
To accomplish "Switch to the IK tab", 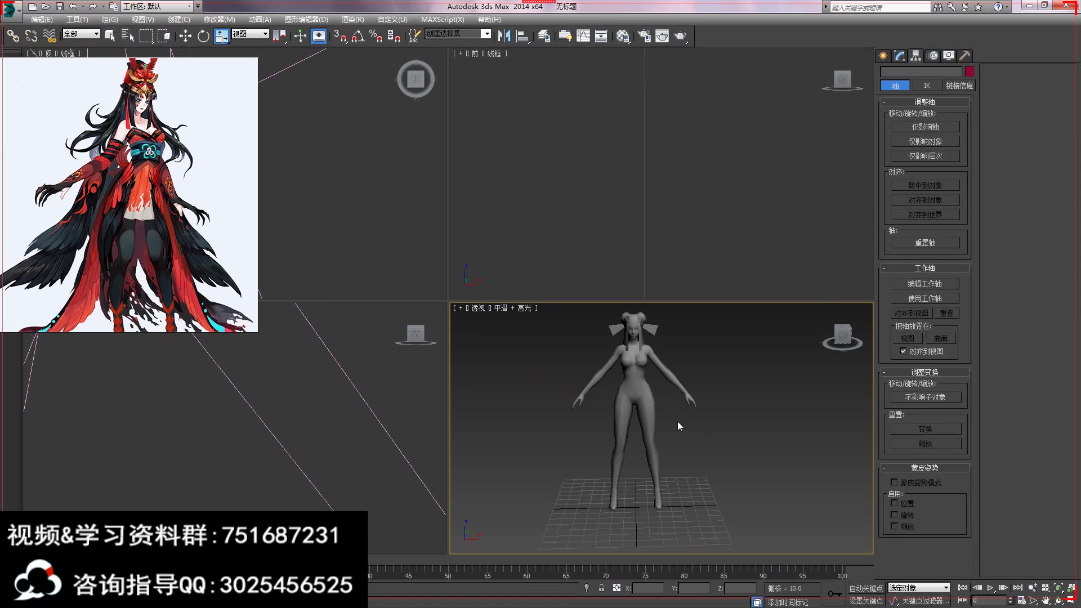I will pos(927,86).
